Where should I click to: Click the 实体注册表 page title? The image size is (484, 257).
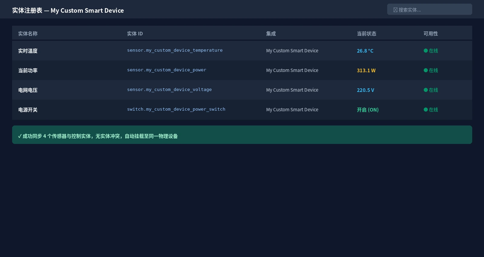68,11
